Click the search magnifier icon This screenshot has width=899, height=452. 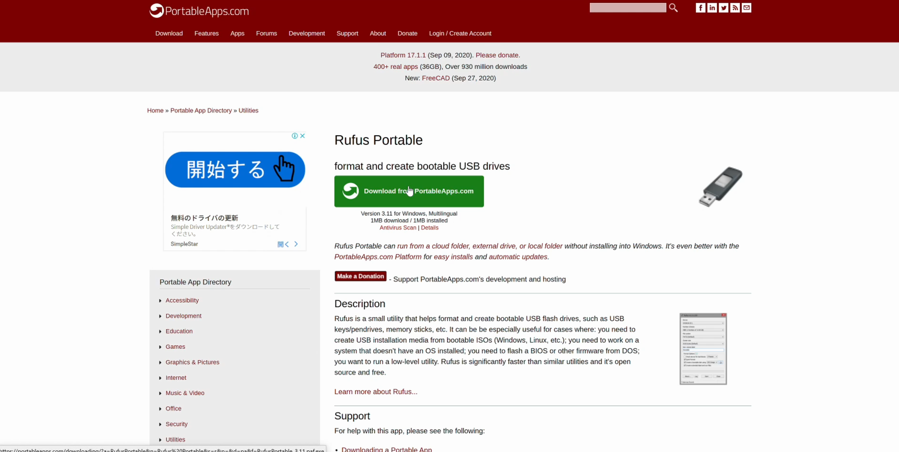[x=673, y=8]
